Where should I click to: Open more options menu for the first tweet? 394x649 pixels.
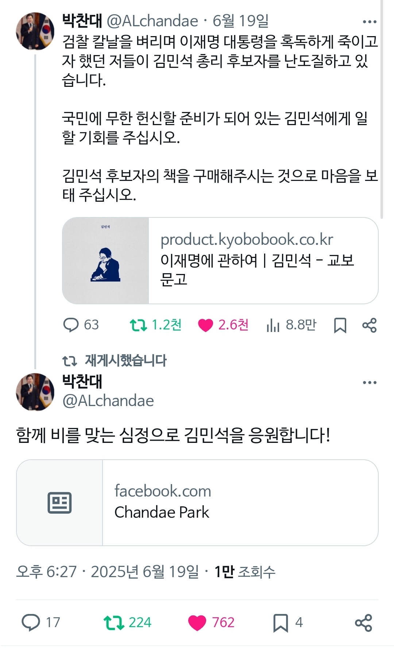(370, 22)
